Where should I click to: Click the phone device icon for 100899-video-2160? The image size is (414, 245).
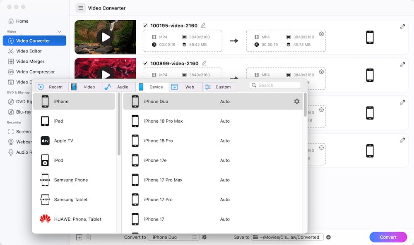(370, 75)
